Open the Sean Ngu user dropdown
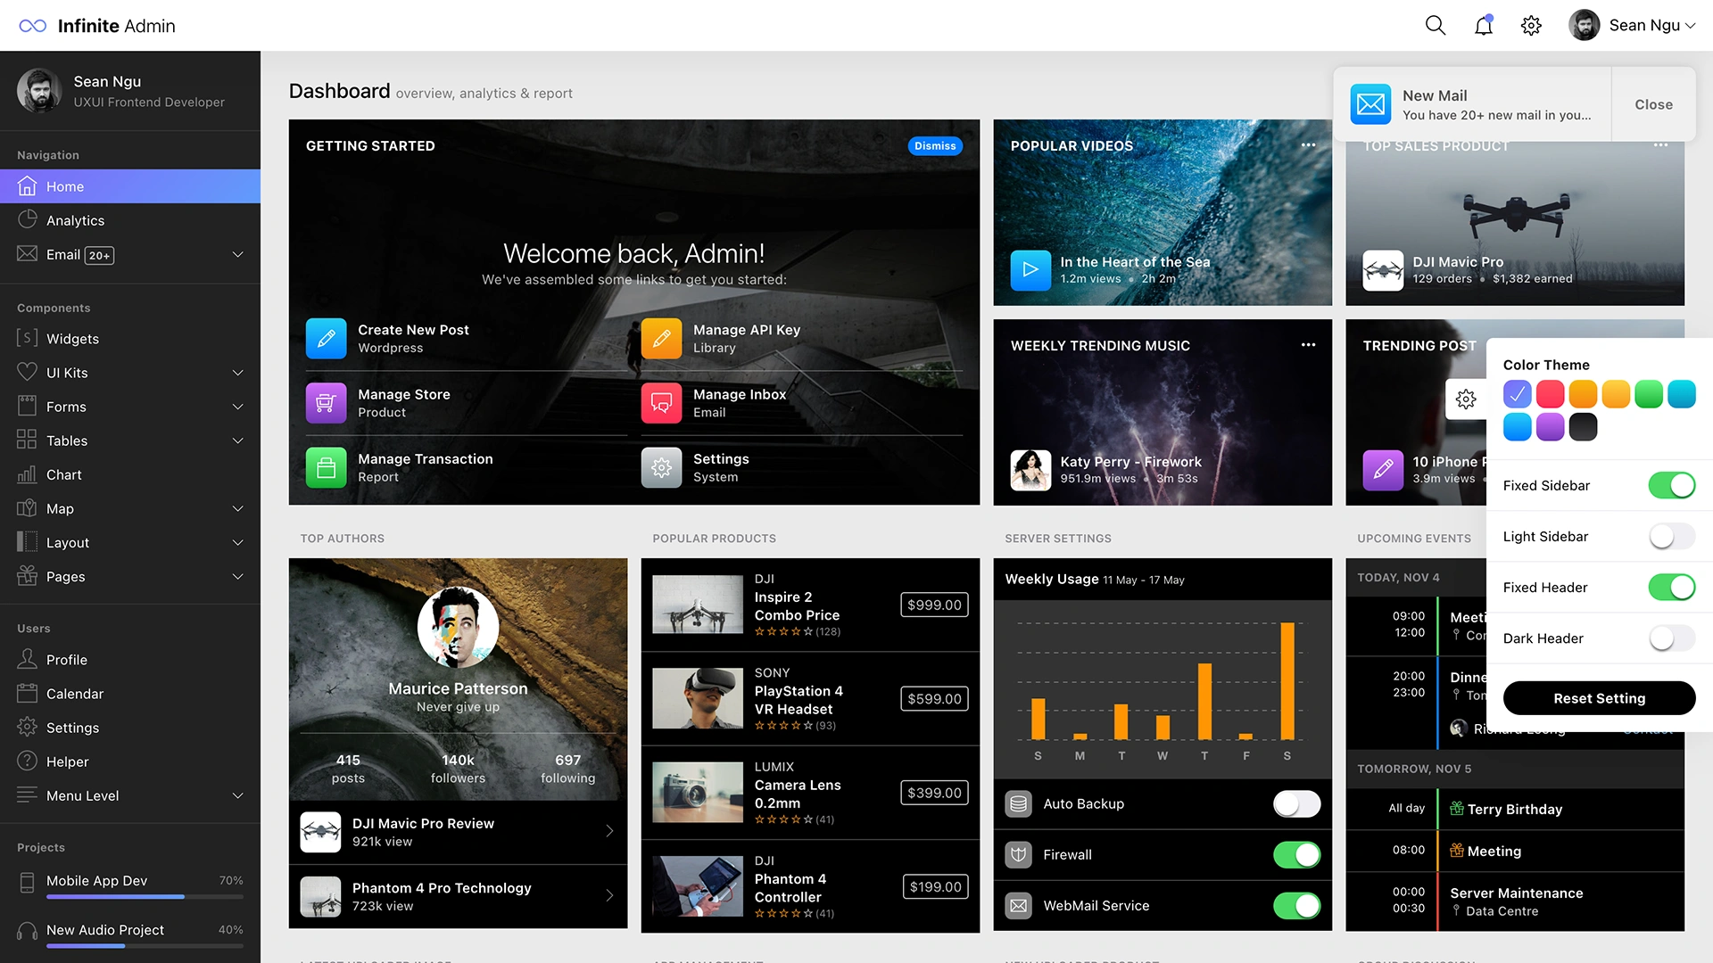The width and height of the screenshot is (1713, 963). [x=1632, y=25]
